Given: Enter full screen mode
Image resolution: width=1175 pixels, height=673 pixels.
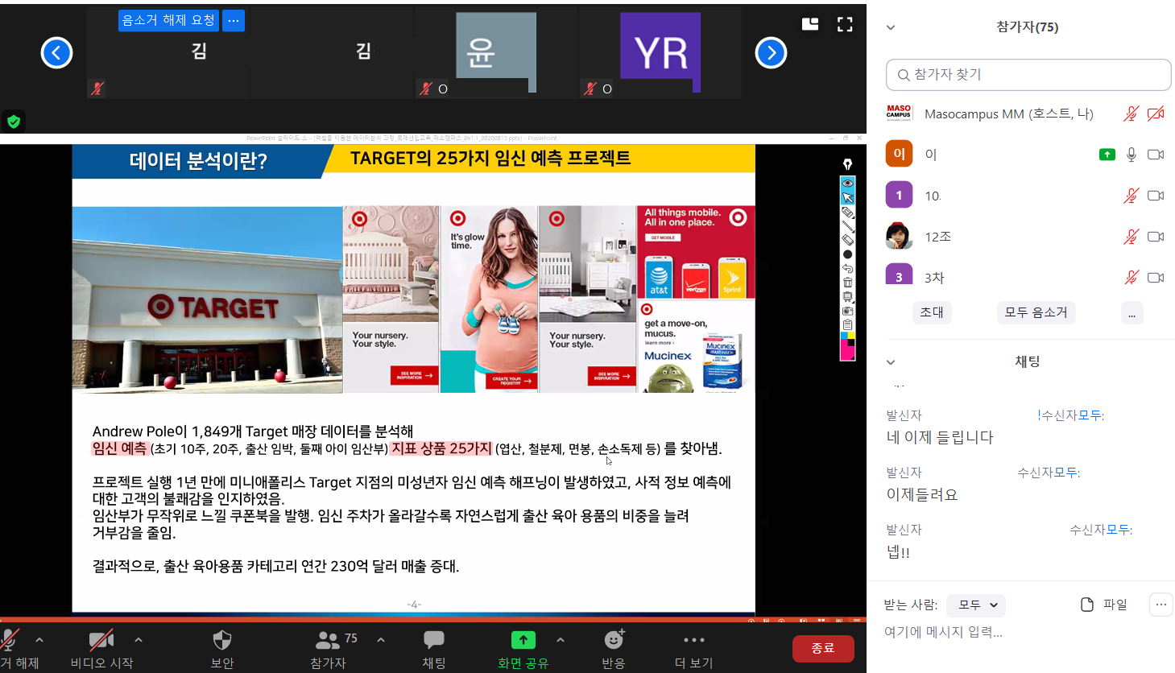Looking at the screenshot, I should (845, 25).
